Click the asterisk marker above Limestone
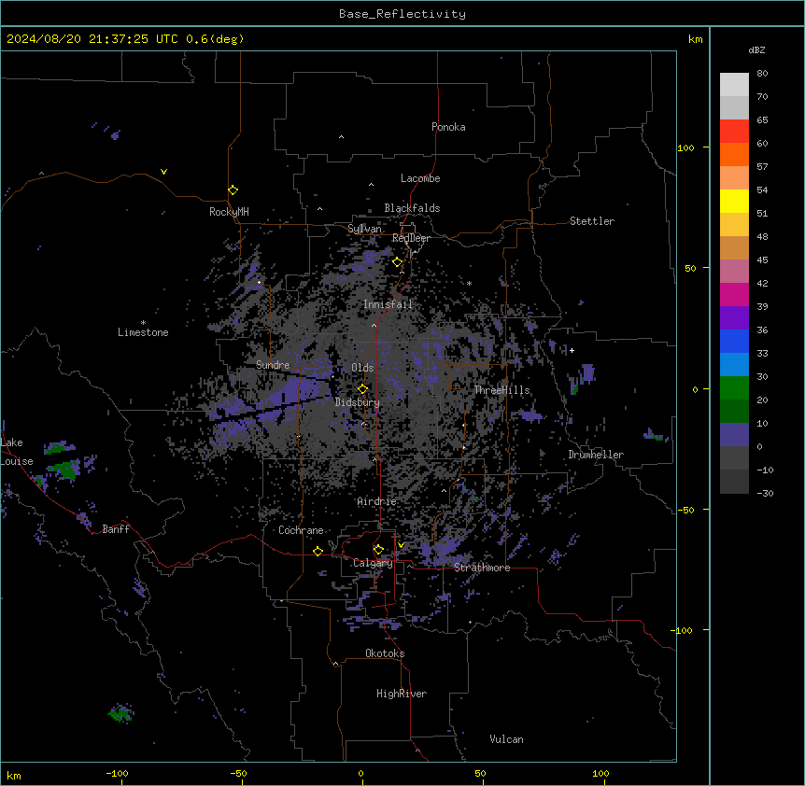805x786 pixels. pyautogui.click(x=143, y=323)
